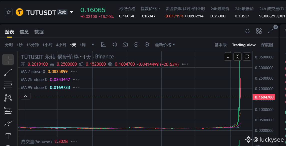Expand chart to fullscreen
The image size is (286, 146).
[270, 31]
